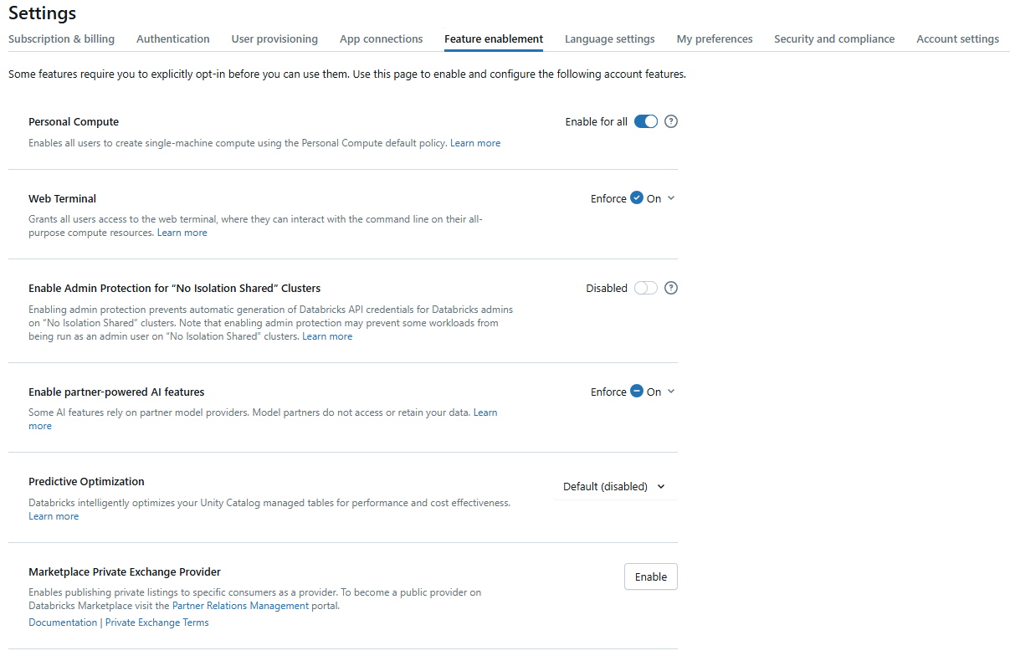Switch to the User provisioning tab
The image size is (1010, 666).
(x=274, y=38)
